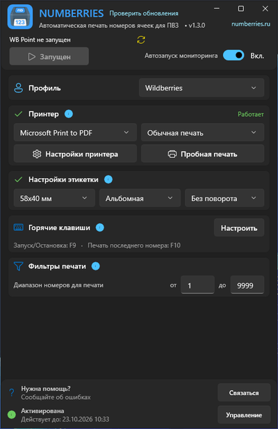Click the Профиль user icon
Image resolution: width=278 pixels, height=429 pixels.
(x=18, y=88)
